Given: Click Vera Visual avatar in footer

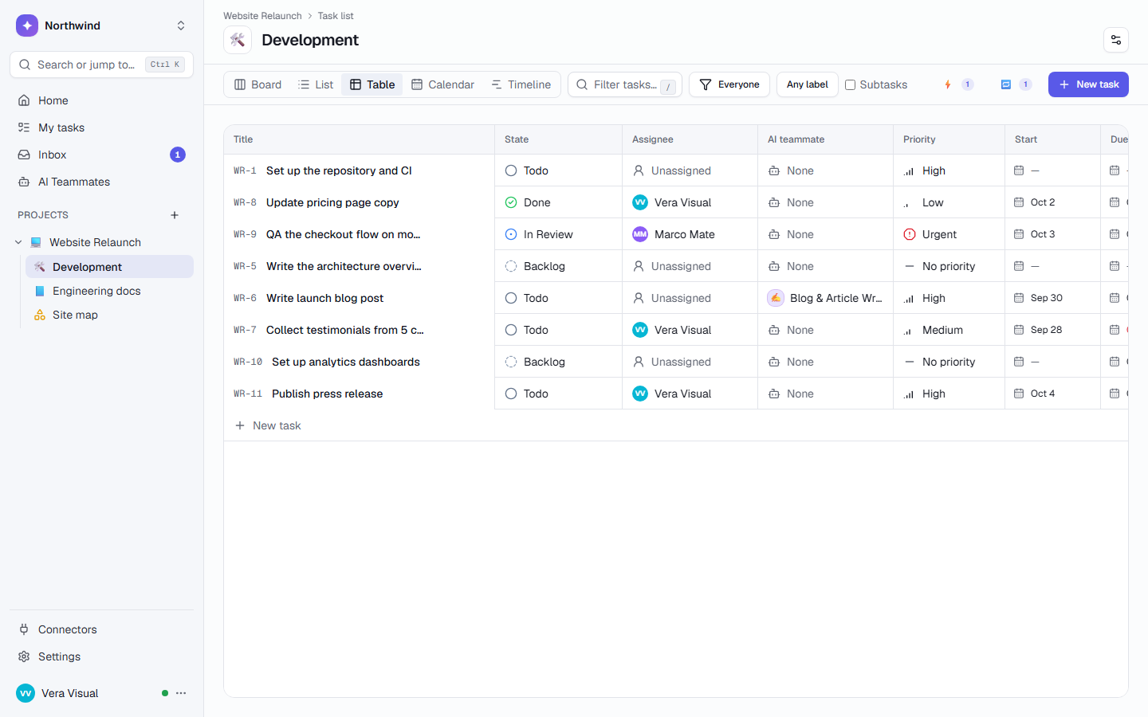Looking at the screenshot, I should (x=26, y=693).
